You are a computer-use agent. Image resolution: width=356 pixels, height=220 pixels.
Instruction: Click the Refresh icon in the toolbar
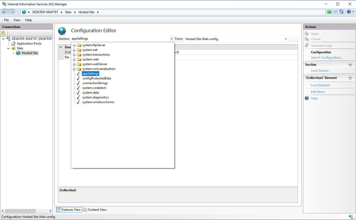[329, 12]
